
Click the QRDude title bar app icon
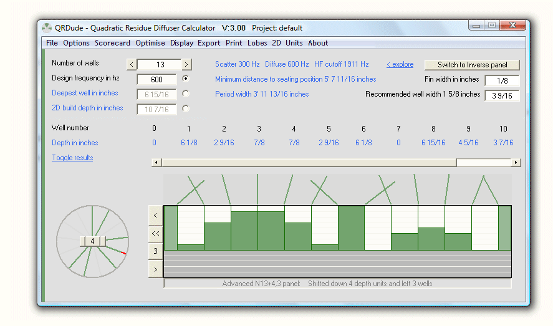tap(47, 28)
